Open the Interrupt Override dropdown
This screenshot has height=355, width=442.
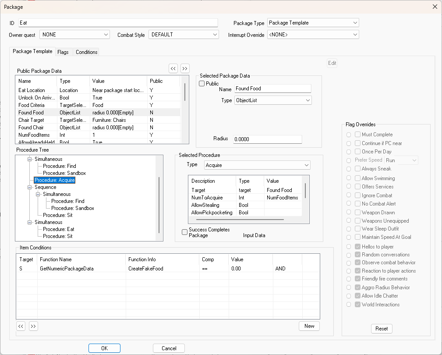point(313,35)
